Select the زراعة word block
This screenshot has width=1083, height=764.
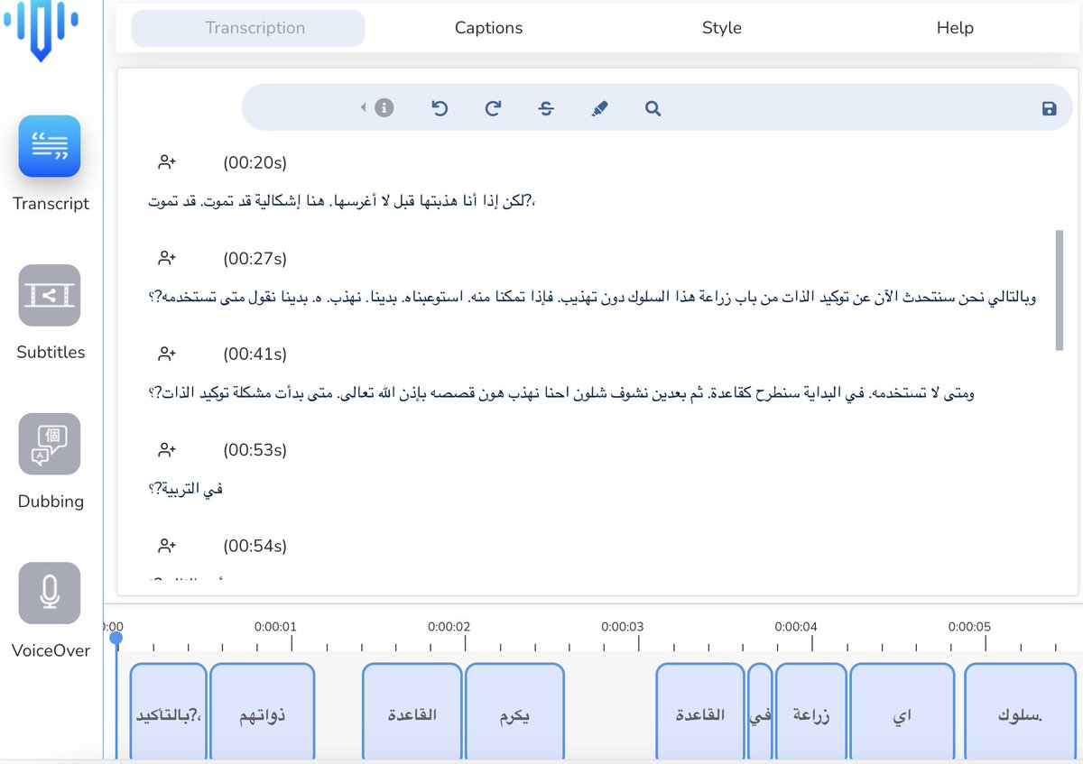811,713
